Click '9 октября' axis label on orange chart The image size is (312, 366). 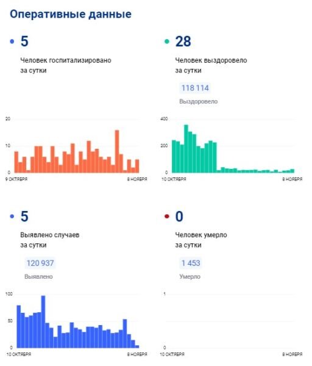tap(16, 179)
